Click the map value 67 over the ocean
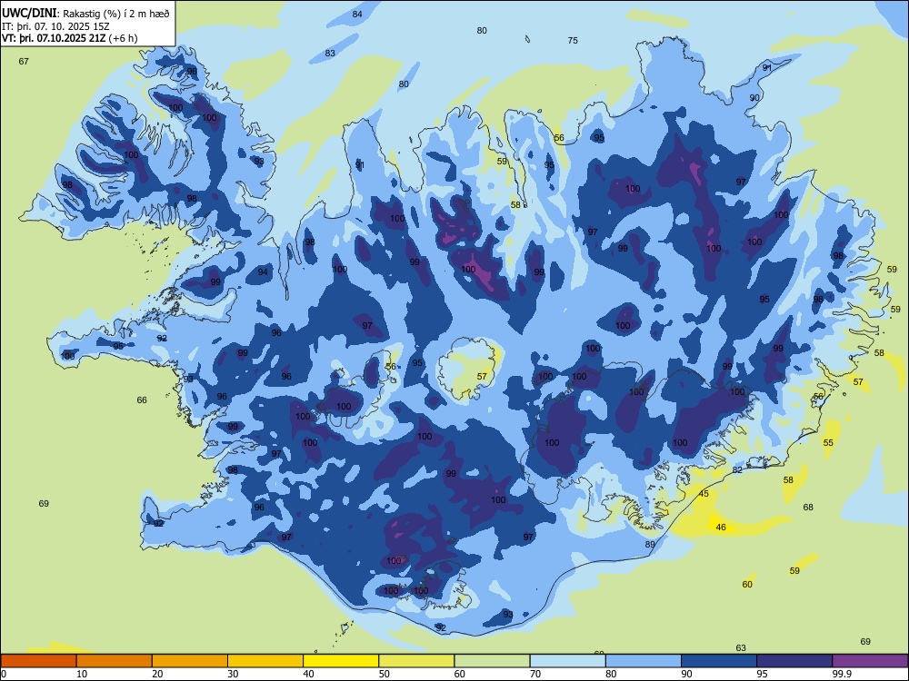Screen dimensions: 909x681 tap(24, 62)
